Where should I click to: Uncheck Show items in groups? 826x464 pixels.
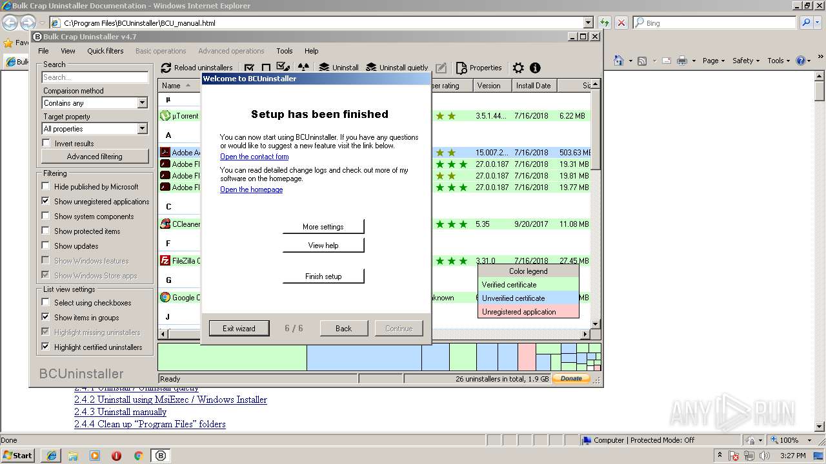click(46, 317)
